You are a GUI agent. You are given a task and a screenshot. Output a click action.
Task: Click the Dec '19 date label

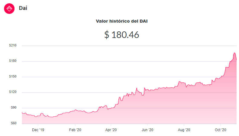[38, 130]
